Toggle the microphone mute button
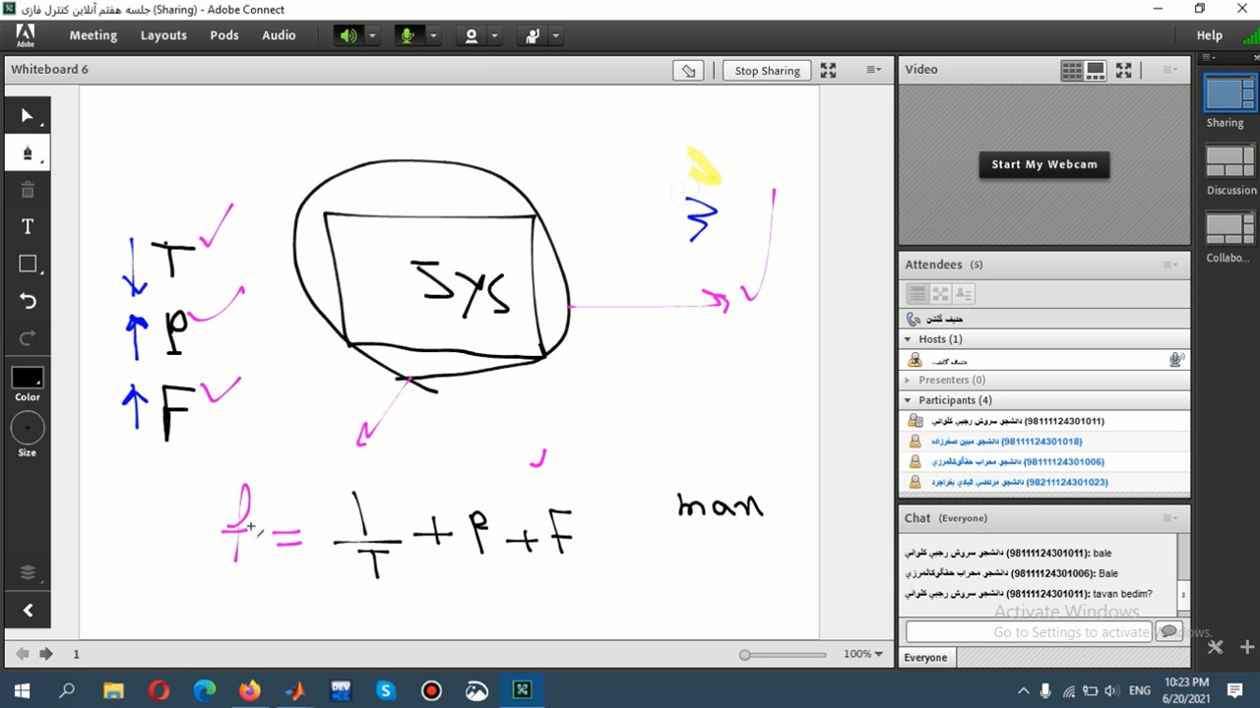Viewport: 1260px width, 708px height. pos(407,35)
